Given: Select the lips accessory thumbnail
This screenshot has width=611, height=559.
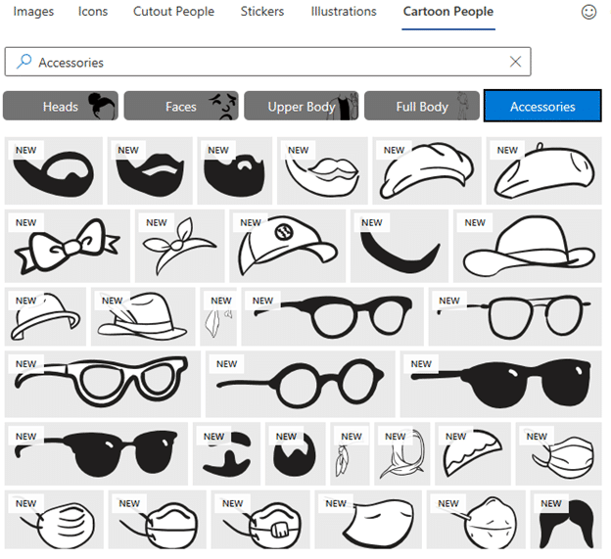Looking at the screenshot, I should coord(323,170).
